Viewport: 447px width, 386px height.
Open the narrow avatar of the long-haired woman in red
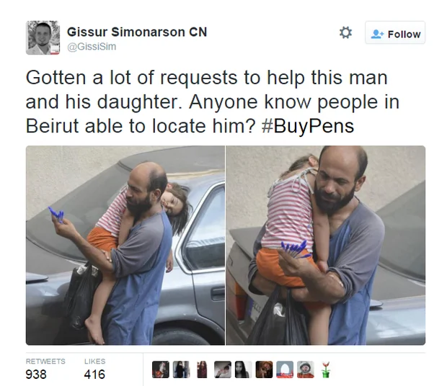pos(202,369)
